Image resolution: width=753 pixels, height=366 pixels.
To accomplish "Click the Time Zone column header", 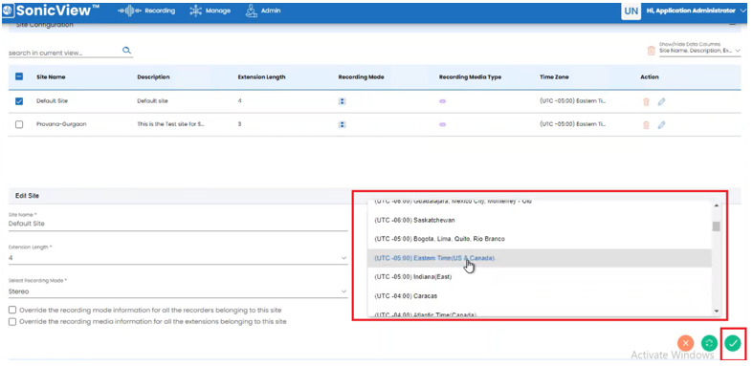I will [x=554, y=76].
